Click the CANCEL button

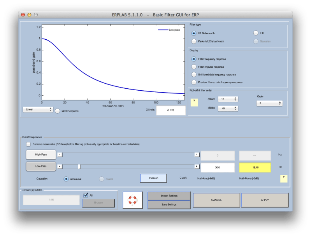(216, 200)
